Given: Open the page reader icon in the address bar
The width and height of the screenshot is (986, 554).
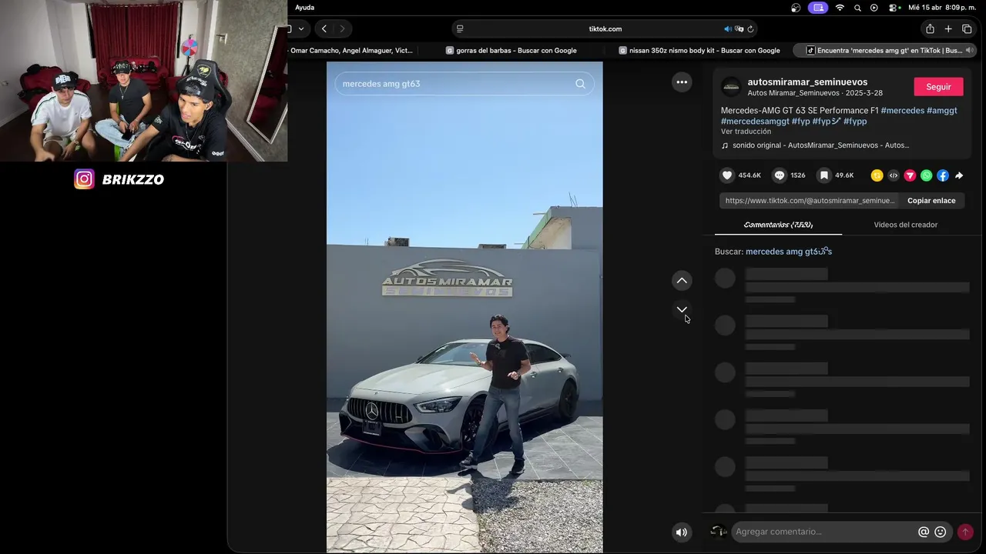Looking at the screenshot, I should [460, 29].
